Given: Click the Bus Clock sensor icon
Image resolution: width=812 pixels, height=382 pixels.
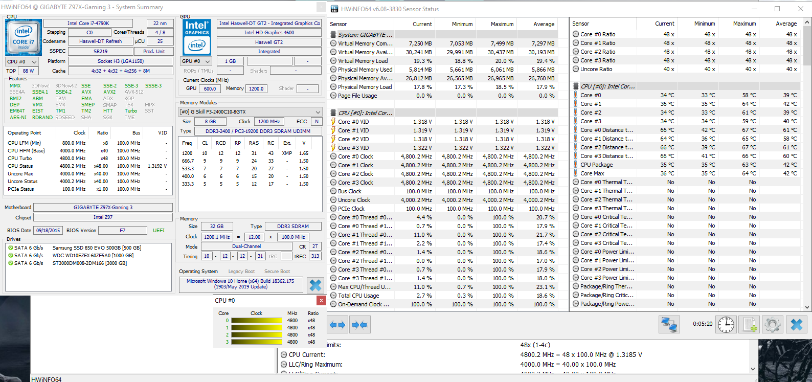Looking at the screenshot, I should coord(333,191).
